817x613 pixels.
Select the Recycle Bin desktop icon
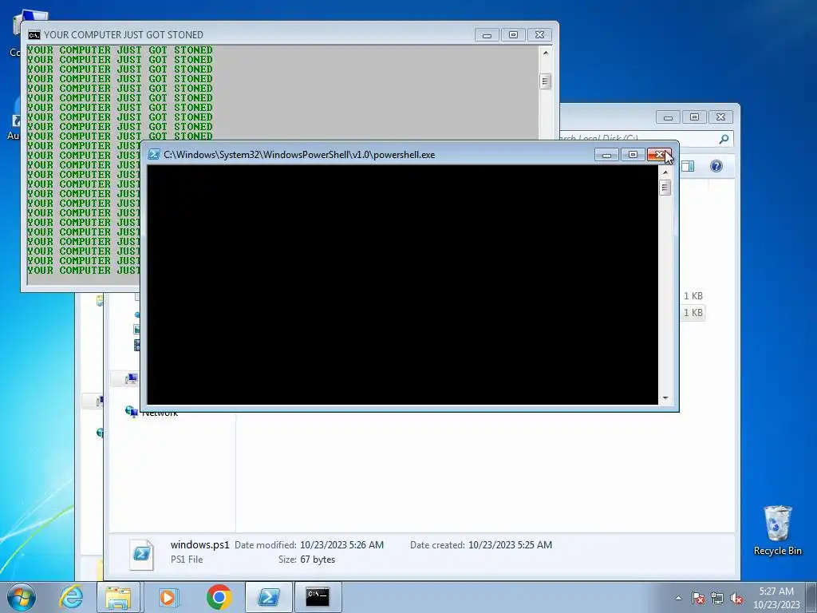(777, 530)
